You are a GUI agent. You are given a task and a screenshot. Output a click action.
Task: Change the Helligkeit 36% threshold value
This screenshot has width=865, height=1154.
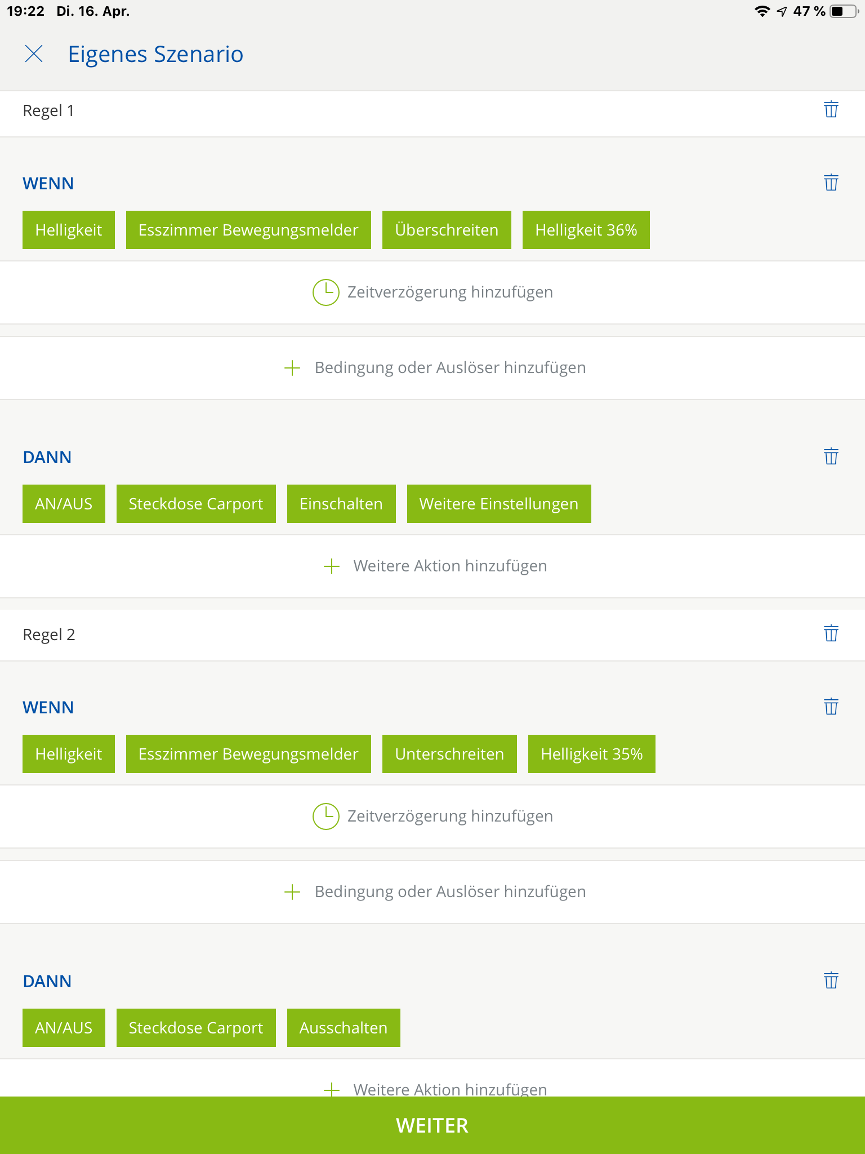pyautogui.click(x=586, y=230)
